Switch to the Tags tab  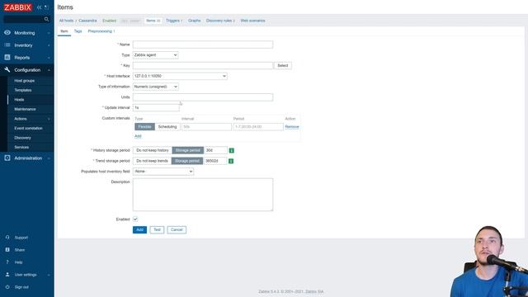click(x=78, y=31)
